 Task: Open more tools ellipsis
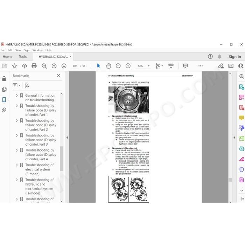coord(201,66)
